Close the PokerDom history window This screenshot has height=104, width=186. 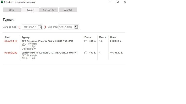click(x=125, y=2)
